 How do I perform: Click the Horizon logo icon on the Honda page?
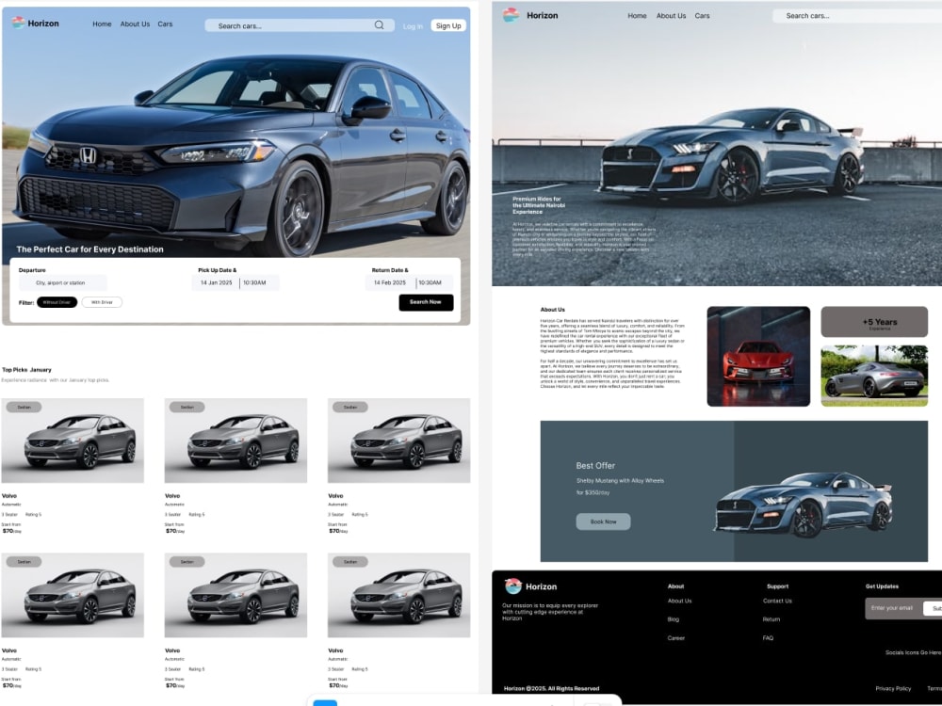[x=19, y=23]
